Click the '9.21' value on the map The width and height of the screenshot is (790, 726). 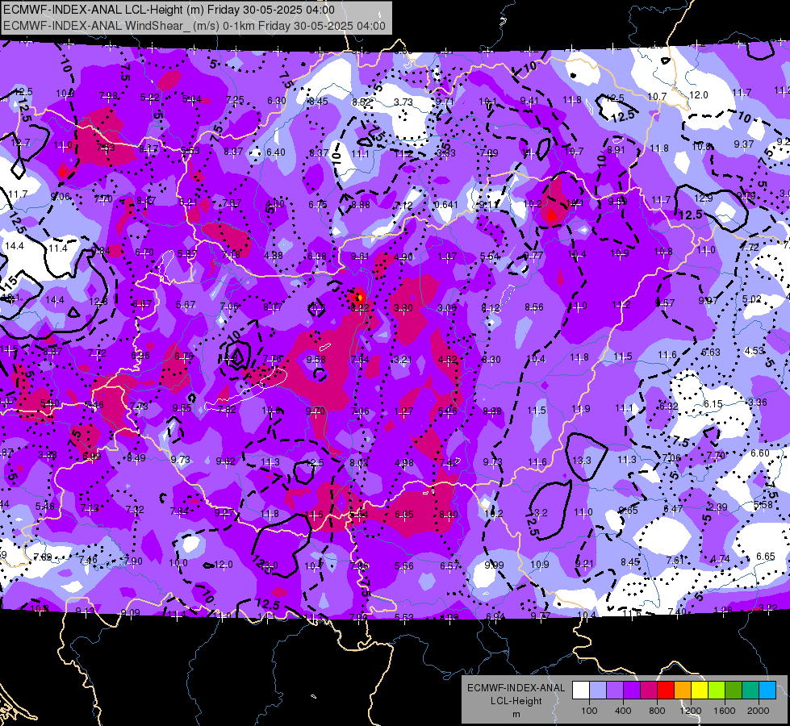[x=584, y=563]
